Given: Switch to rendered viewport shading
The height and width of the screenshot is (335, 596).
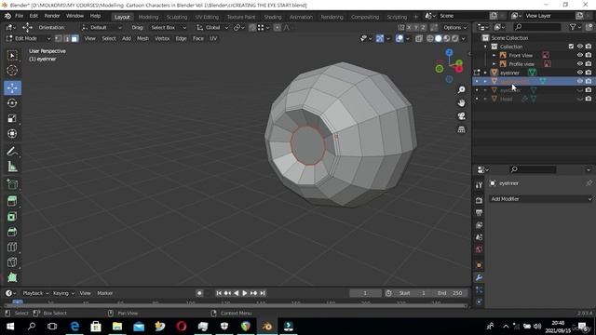Looking at the screenshot, I should (455, 38).
